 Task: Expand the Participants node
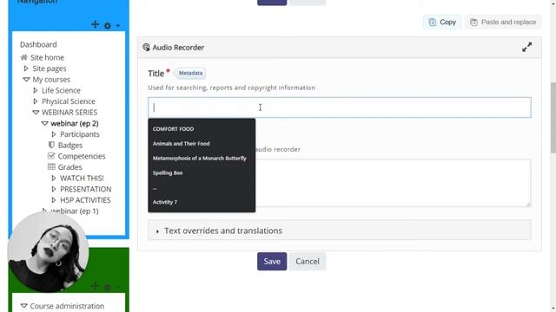(54, 134)
